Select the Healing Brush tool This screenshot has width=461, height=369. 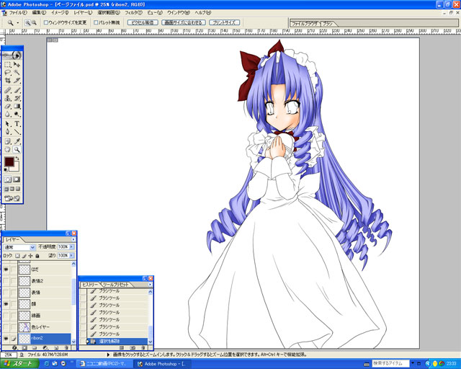tap(8, 90)
